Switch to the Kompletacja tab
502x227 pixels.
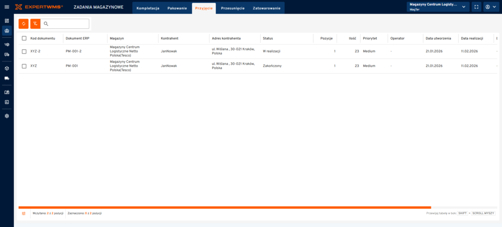click(x=148, y=8)
